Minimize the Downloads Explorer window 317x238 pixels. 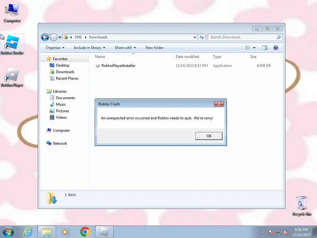257,29
